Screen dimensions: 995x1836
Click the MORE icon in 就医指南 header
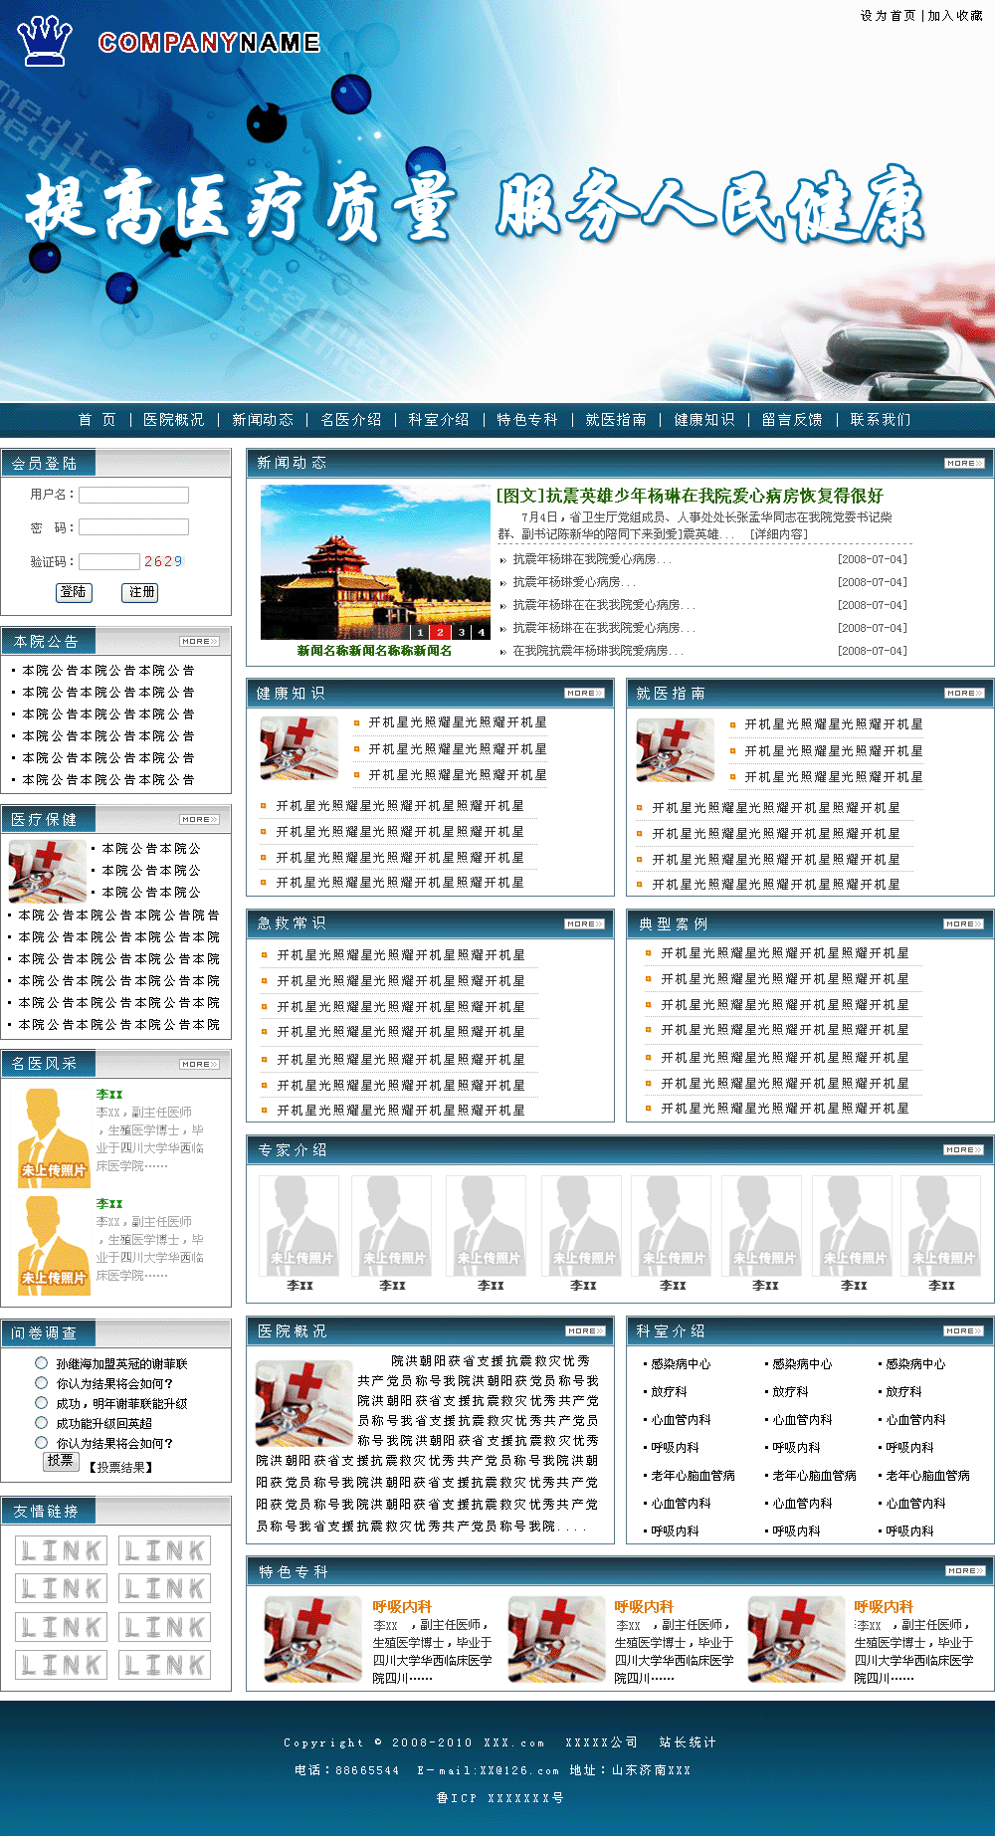pyautogui.click(x=963, y=693)
